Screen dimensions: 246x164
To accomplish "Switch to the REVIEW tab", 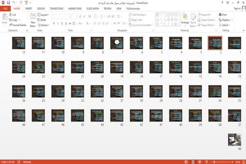I will click(x=107, y=9).
